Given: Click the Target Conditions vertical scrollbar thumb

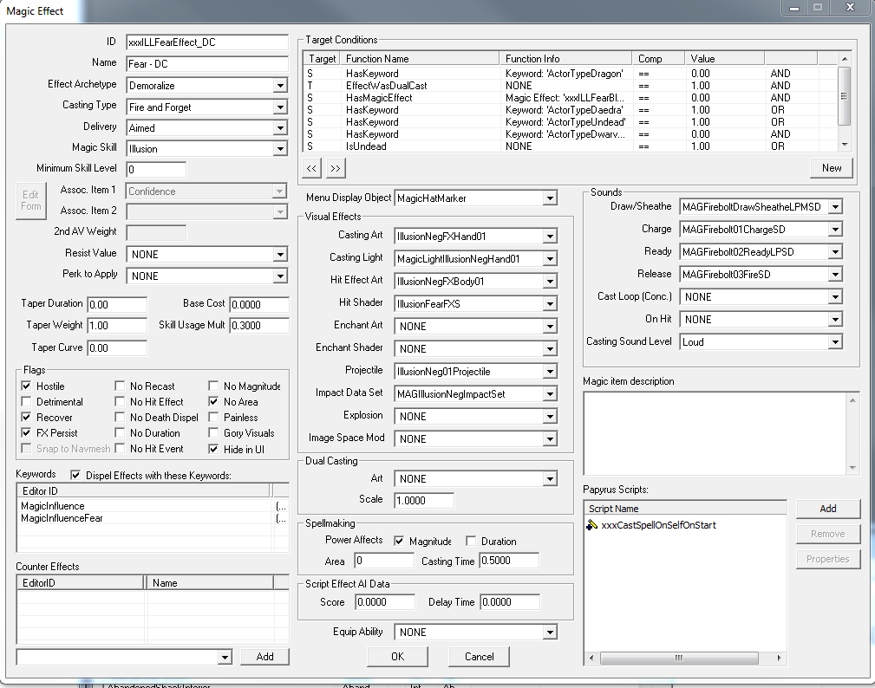Looking at the screenshot, I should pyautogui.click(x=844, y=96).
